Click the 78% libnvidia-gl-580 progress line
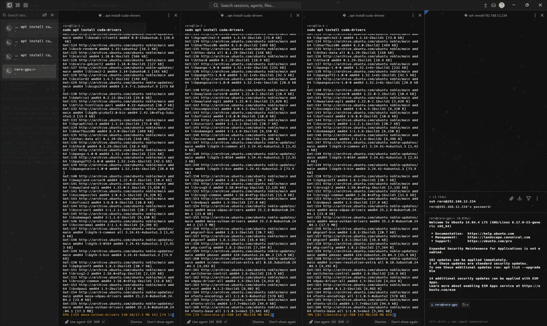 pos(351,315)
